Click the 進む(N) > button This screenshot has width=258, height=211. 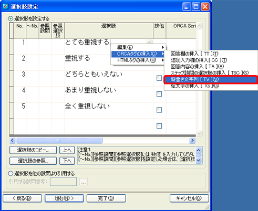(64, 198)
